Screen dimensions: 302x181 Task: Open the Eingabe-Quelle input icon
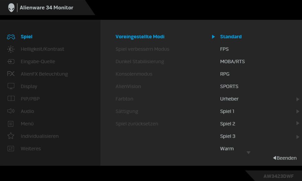coord(11,61)
